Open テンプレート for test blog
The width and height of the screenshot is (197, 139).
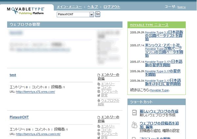tap(110, 92)
